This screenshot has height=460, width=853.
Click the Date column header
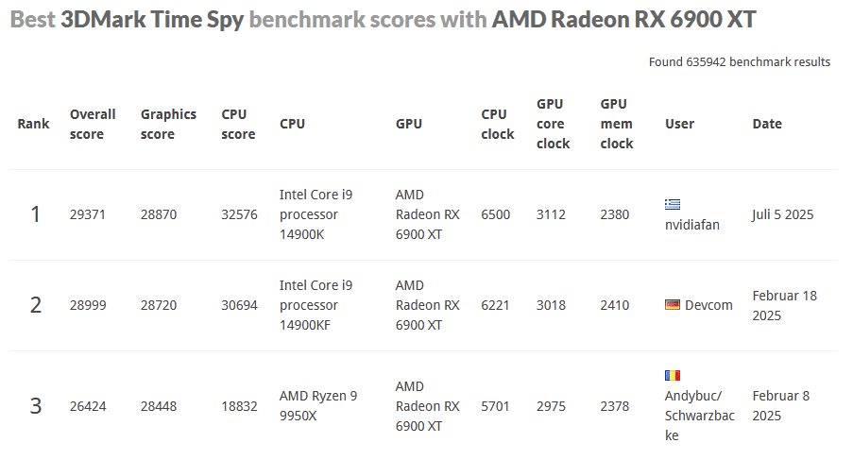point(767,124)
